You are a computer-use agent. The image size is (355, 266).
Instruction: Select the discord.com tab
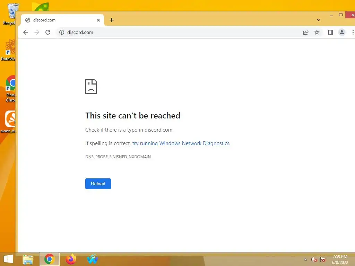coord(62,20)
